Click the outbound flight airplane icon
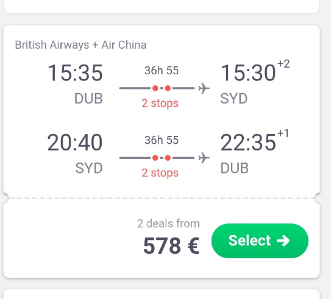This screenshot has width=331, height=299. 204,88
